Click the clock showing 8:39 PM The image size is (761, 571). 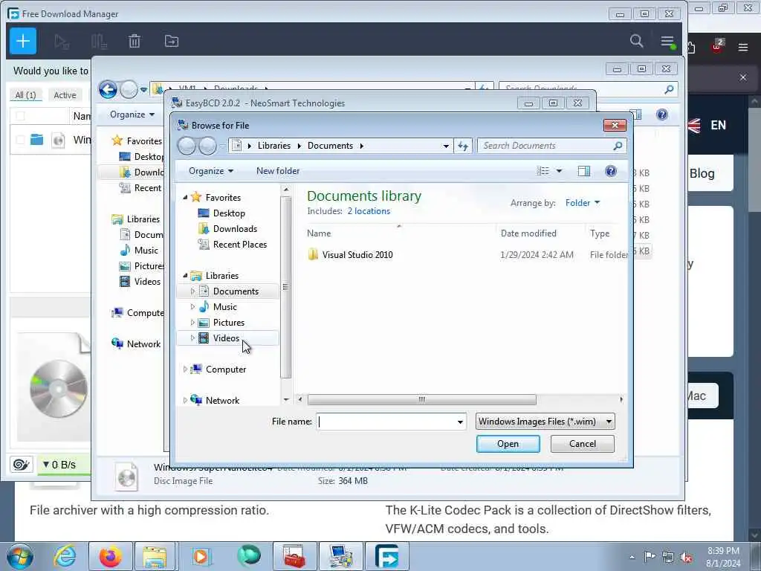(x=723, y=551)
